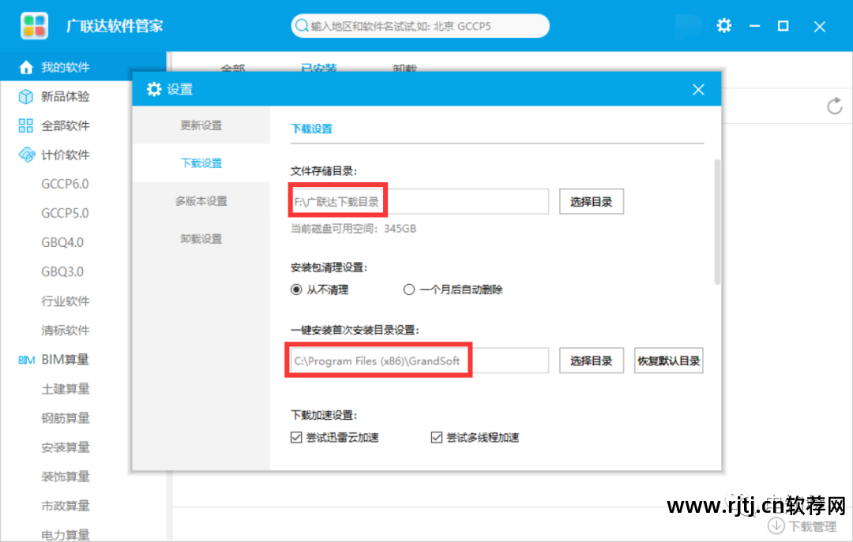The width and height of the screenshot is (853, 542).
Task: Click the GrandSoft install path field
Action: tap(419, 361)
